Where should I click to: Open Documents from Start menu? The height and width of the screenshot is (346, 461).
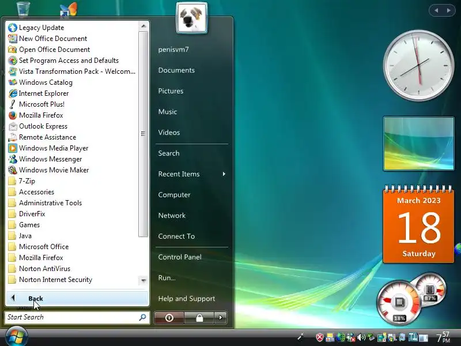click(x=176, y=70)
